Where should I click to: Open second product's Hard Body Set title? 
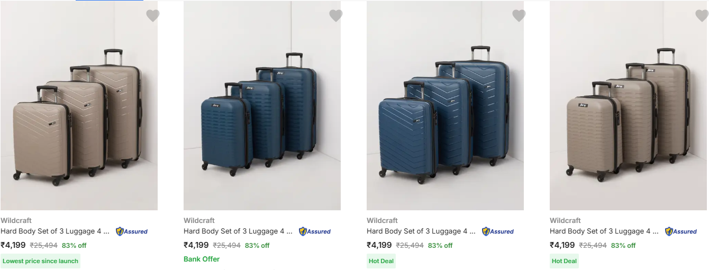pyautogui.click(x=238, y=231)
